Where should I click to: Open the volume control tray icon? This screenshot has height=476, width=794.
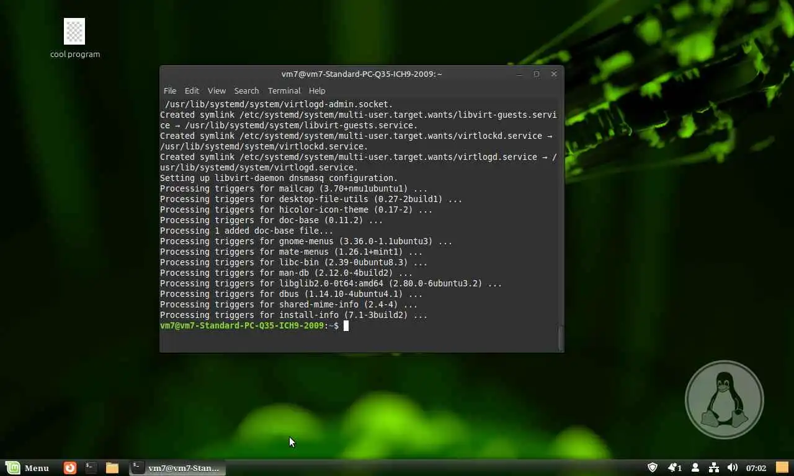[x=733, y=468]
